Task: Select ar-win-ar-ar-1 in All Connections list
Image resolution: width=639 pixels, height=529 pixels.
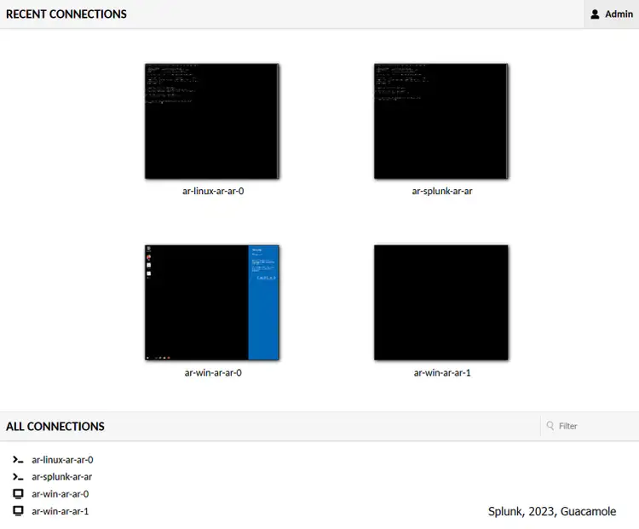Action: point(60,511)
